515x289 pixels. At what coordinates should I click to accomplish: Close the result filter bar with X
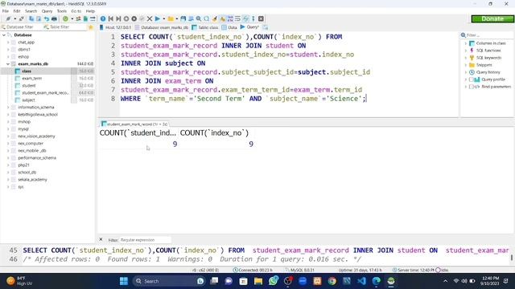click(x=101, y=239)
